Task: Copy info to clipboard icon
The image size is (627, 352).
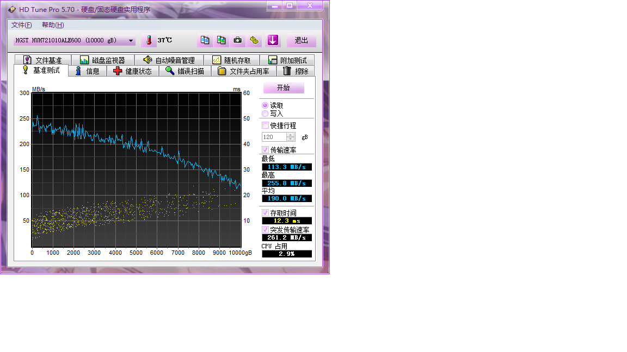Action: 205,40
